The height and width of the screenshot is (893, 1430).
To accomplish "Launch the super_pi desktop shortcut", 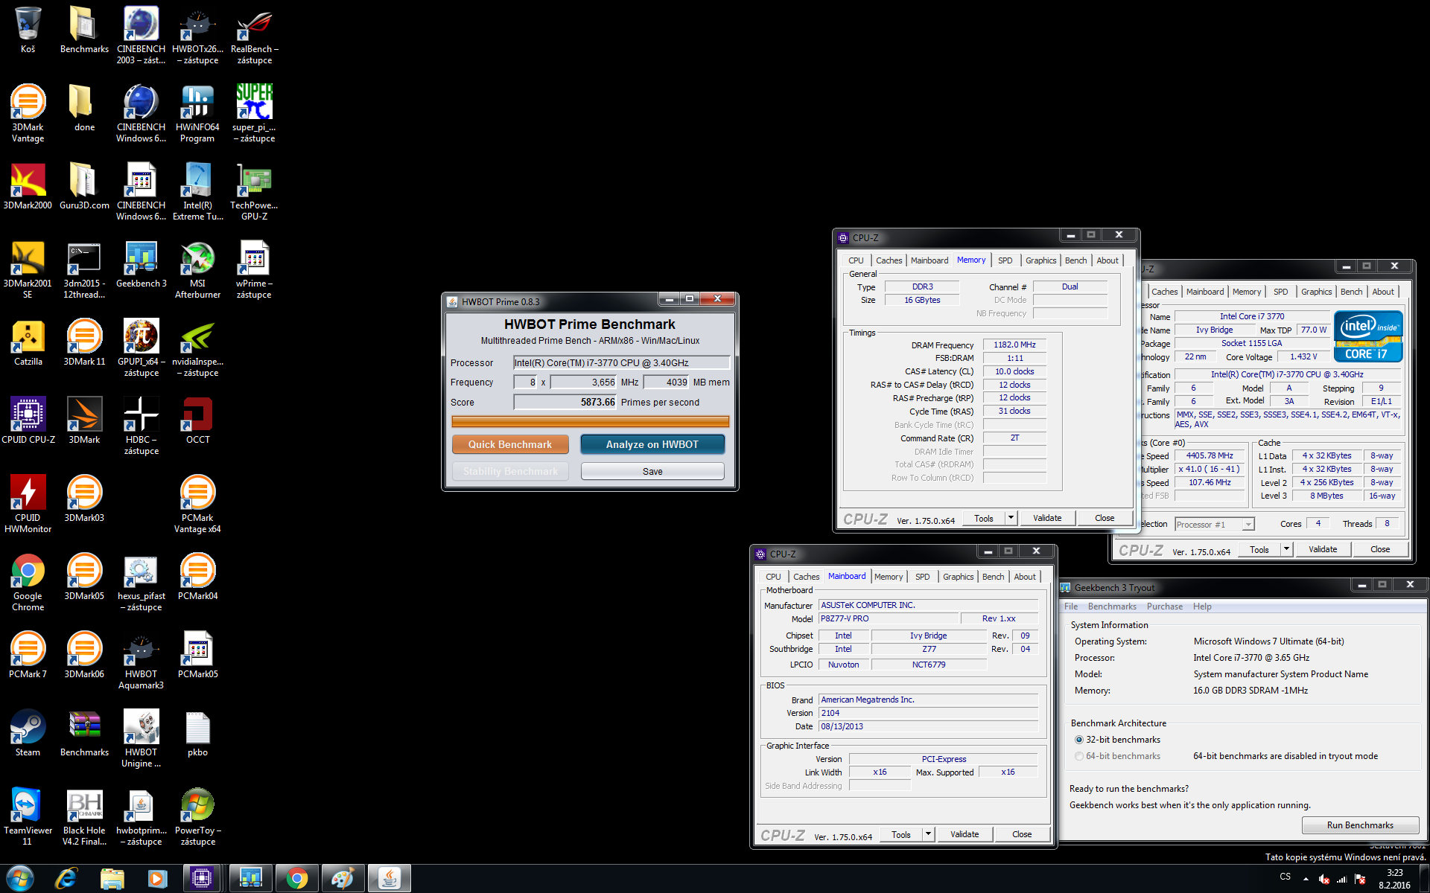I will click(x=254, y=113).
